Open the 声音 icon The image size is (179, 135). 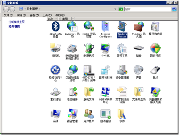click(x=139, y=72)
